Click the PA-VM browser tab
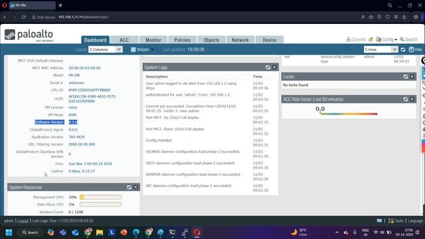Image resolution: width=425 pixels, height=239 pixels. pos(32,5)
